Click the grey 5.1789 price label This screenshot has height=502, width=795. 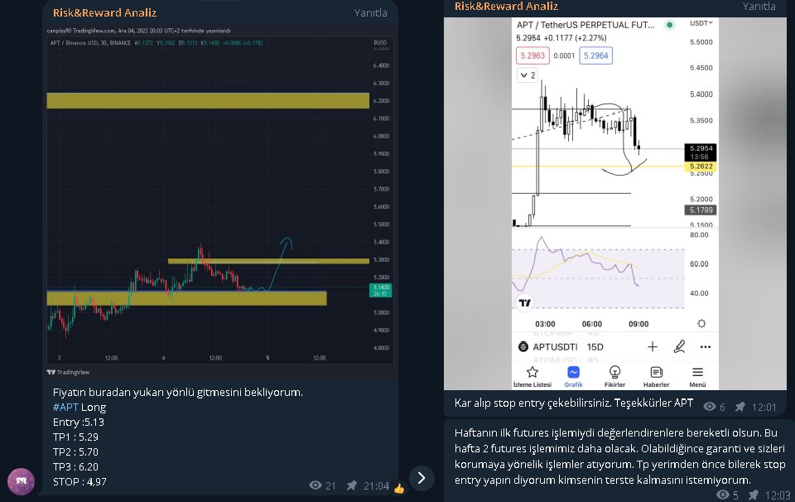tap(701, 210)
